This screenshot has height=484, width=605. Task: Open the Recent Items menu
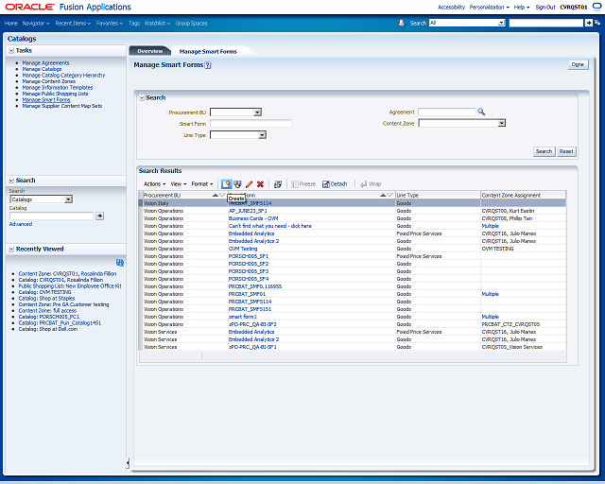73,23
